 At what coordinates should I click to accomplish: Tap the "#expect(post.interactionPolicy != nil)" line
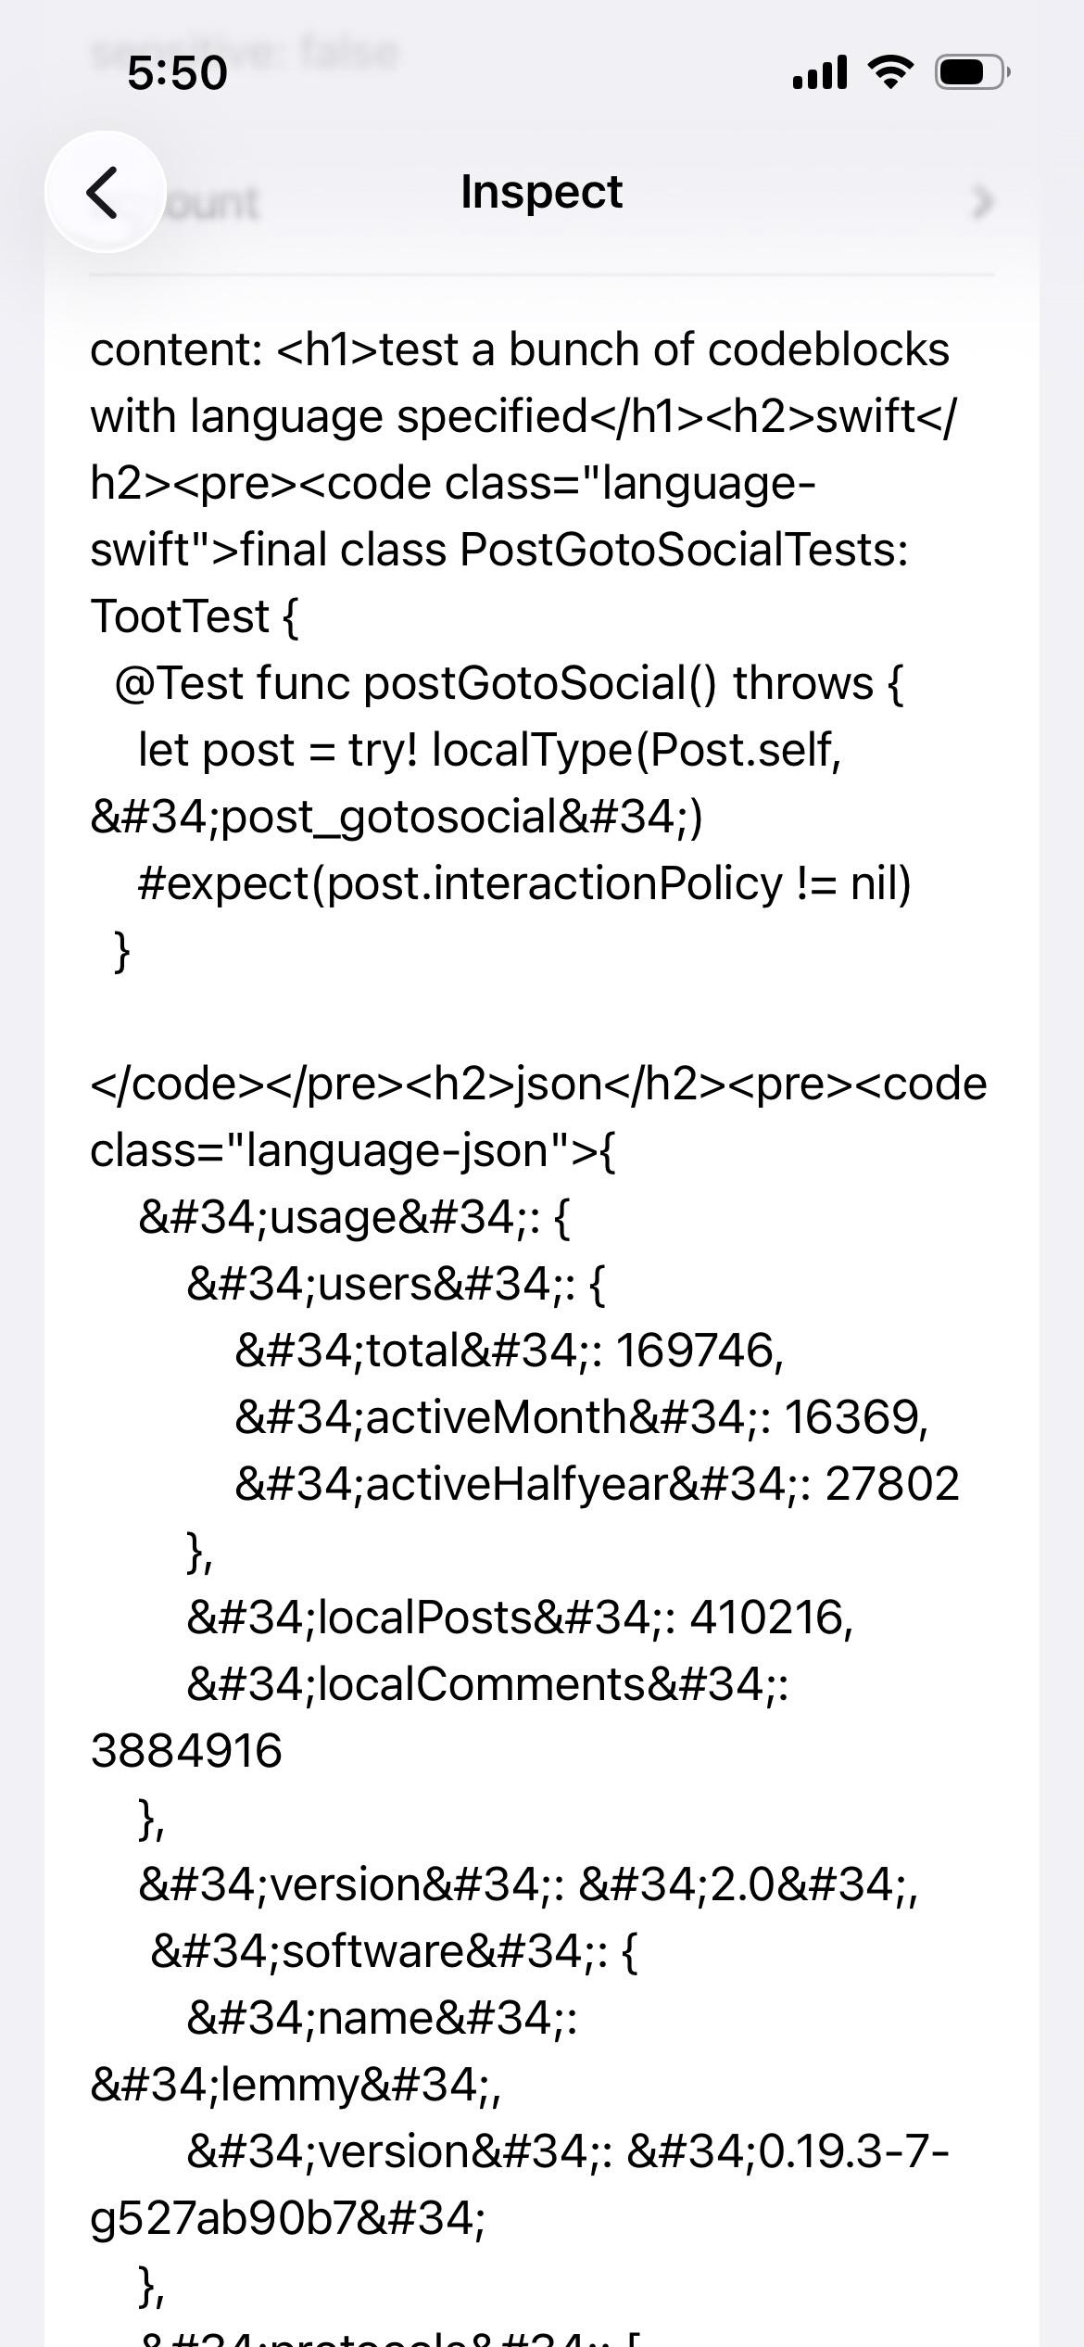pyautogui.click(x=524, y=883)
